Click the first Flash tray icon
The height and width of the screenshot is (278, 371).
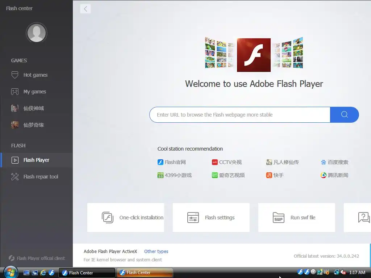[300, 272]
